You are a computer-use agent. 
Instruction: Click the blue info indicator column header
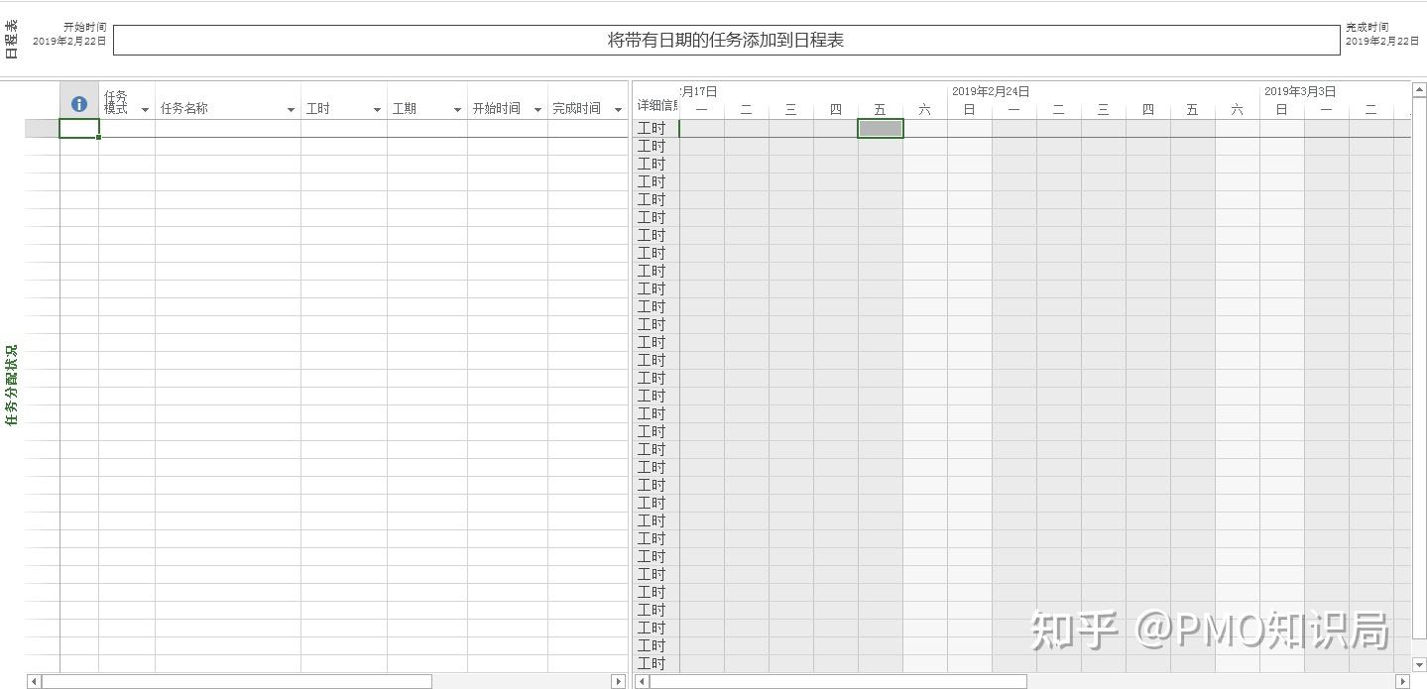click(x=79, y=103)
